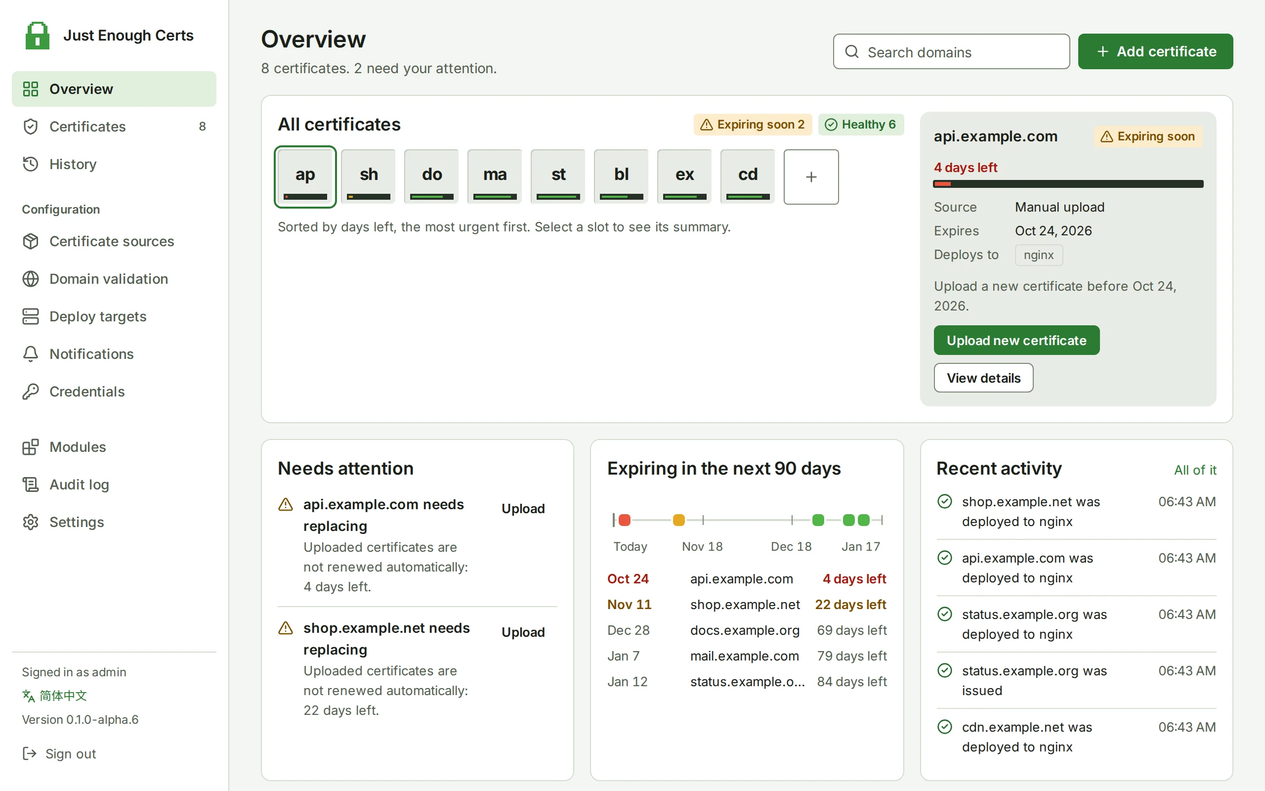Select the 'st' certificate slot
Screen dimensions: 1265x791
(558, 177)
